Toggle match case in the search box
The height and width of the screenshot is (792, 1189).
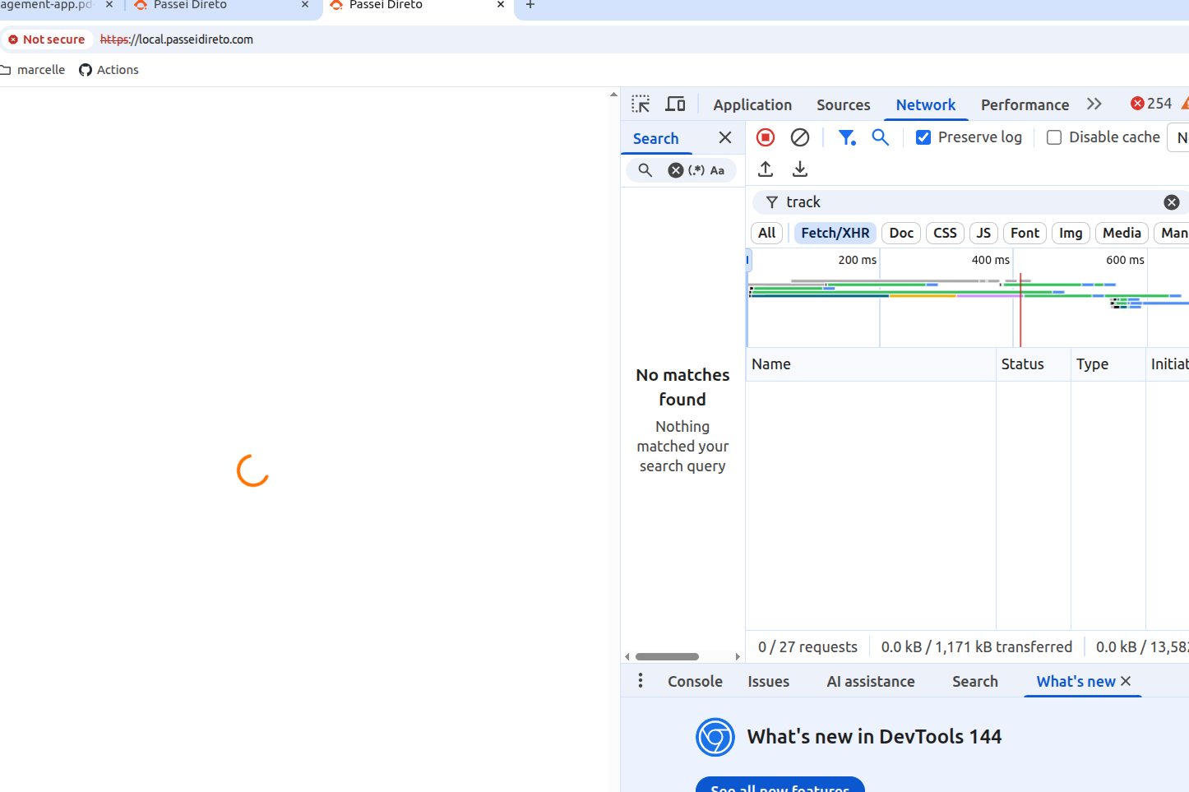pyautogui.click(x=718, y=170)
